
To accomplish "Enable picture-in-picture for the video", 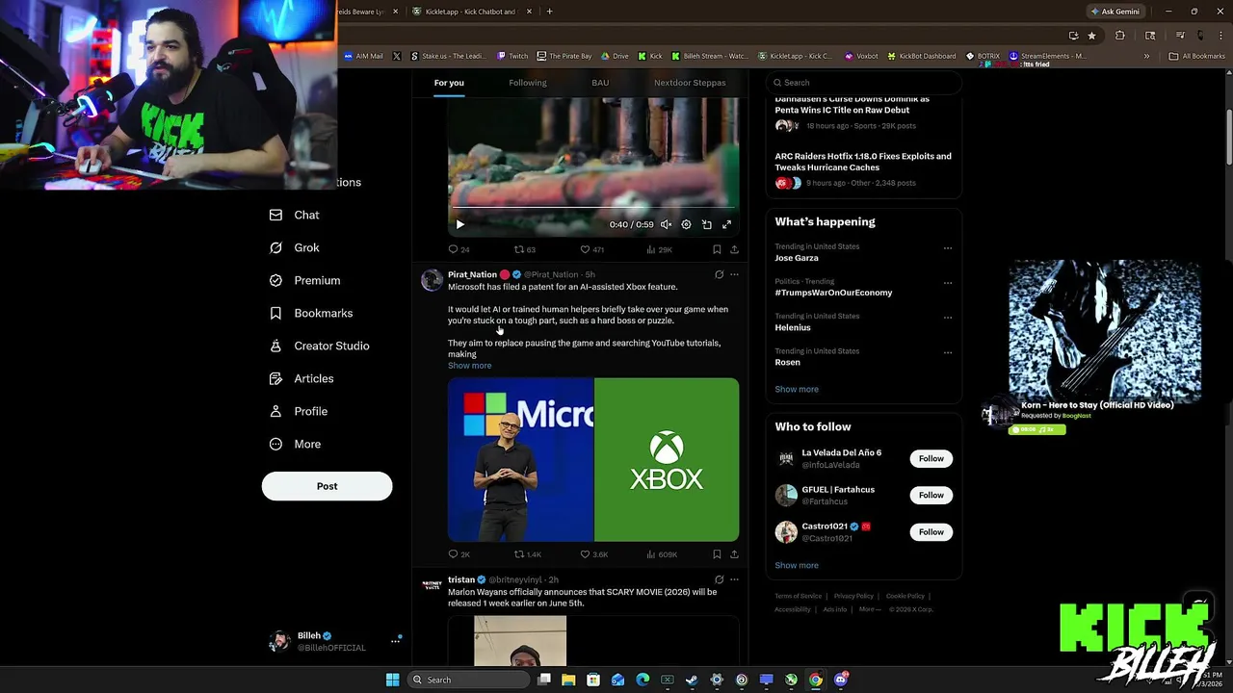I will (706, 224).
